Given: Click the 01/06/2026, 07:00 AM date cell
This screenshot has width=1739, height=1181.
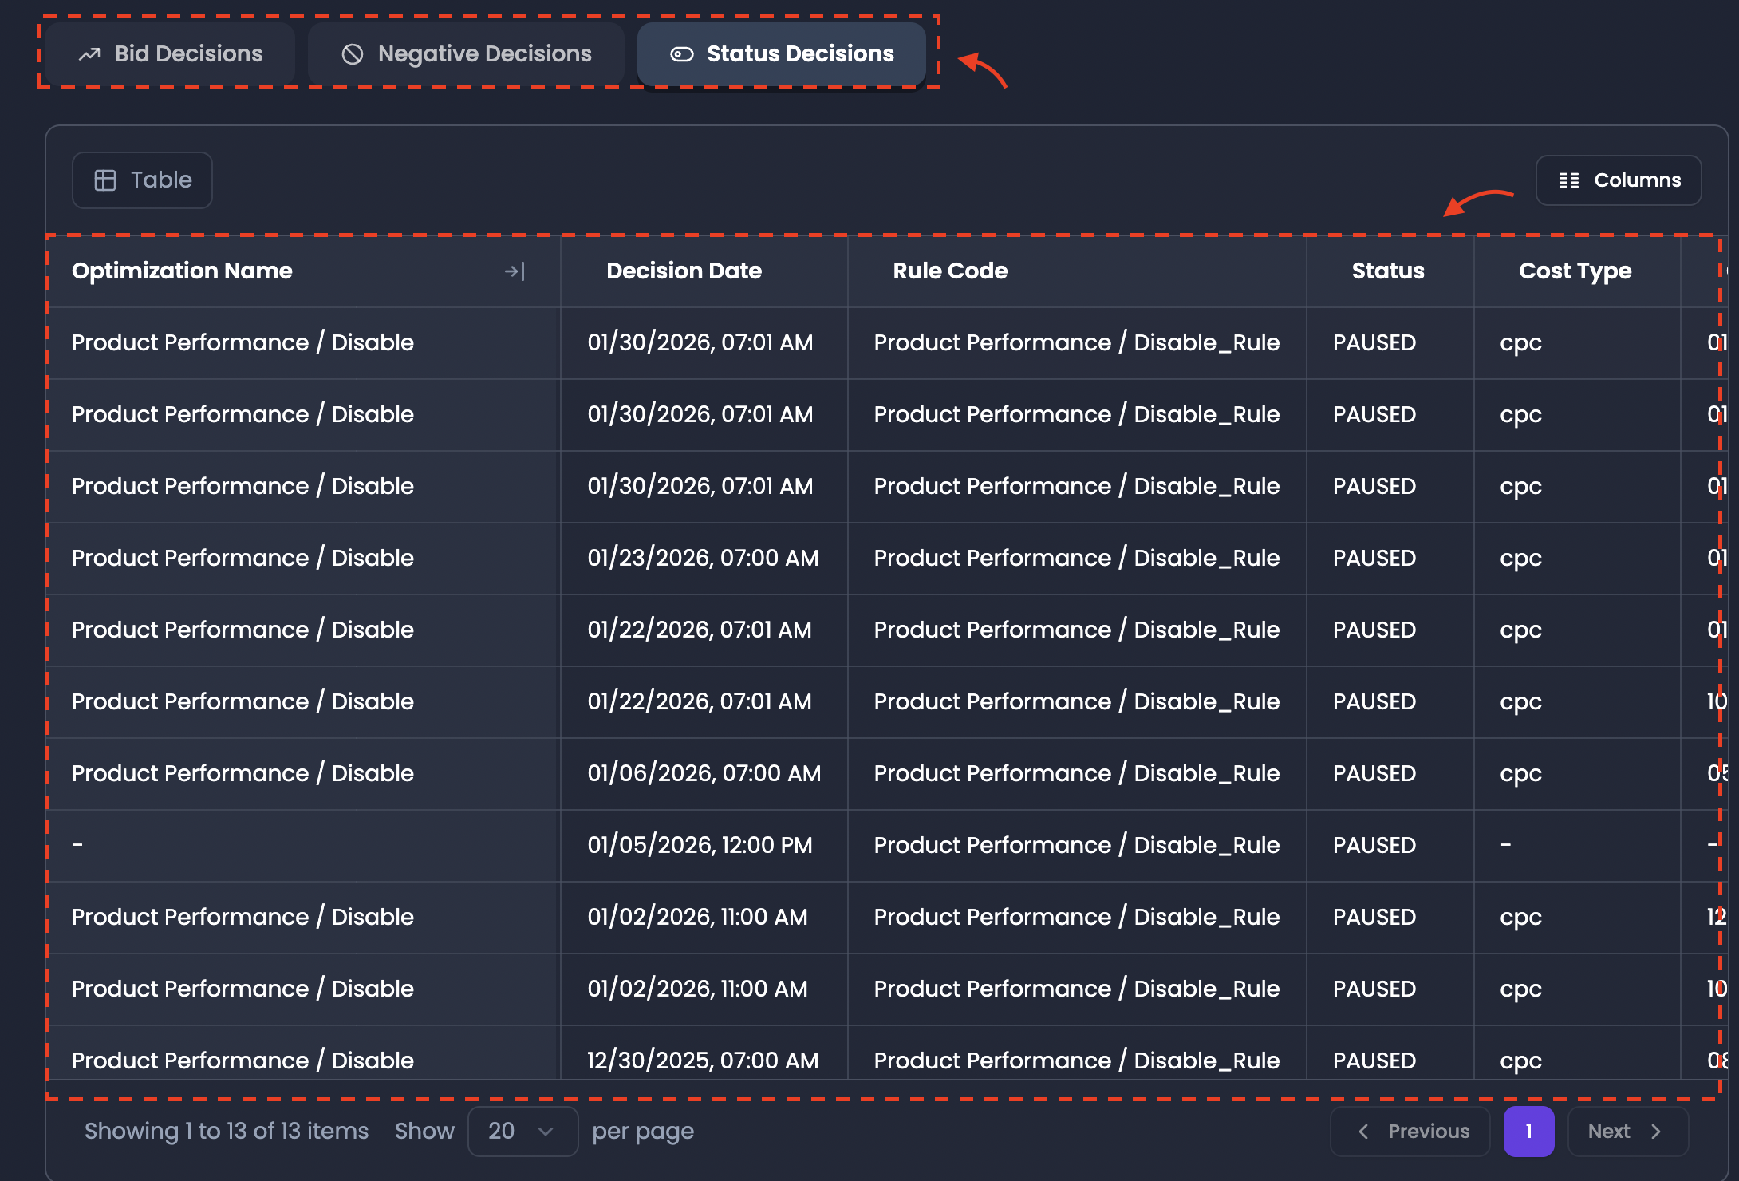Looking at the screenshot, I should 704,773.
